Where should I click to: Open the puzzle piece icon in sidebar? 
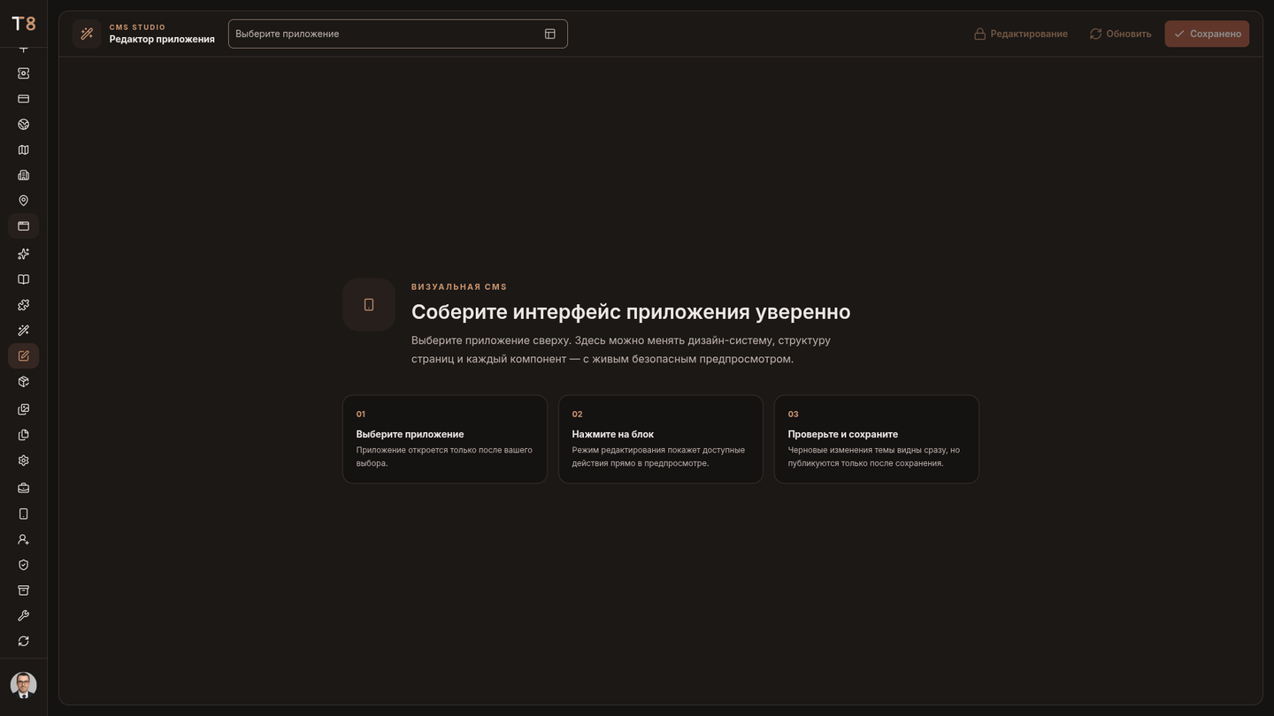click(24, 305)
